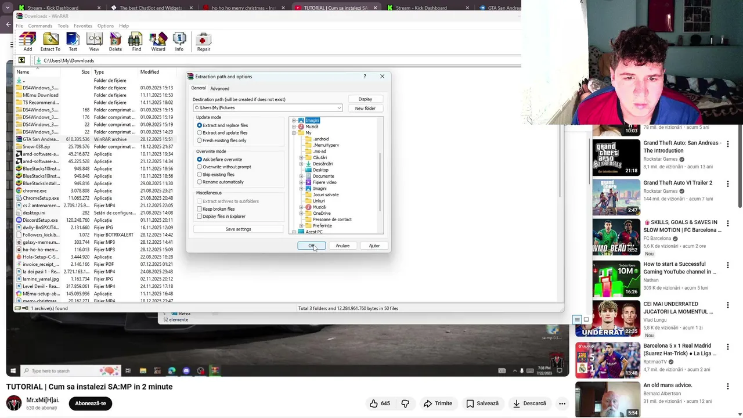
Task: Open the Options menu
Action: [x=106, y=26]
